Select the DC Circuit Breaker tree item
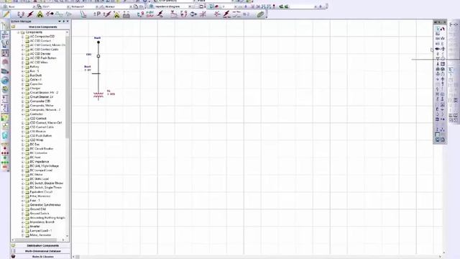The height and width of the screenshot is (259, 460). pos(42,149)
